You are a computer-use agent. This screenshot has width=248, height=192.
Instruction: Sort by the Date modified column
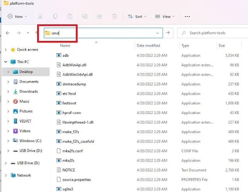pos(148,46)
